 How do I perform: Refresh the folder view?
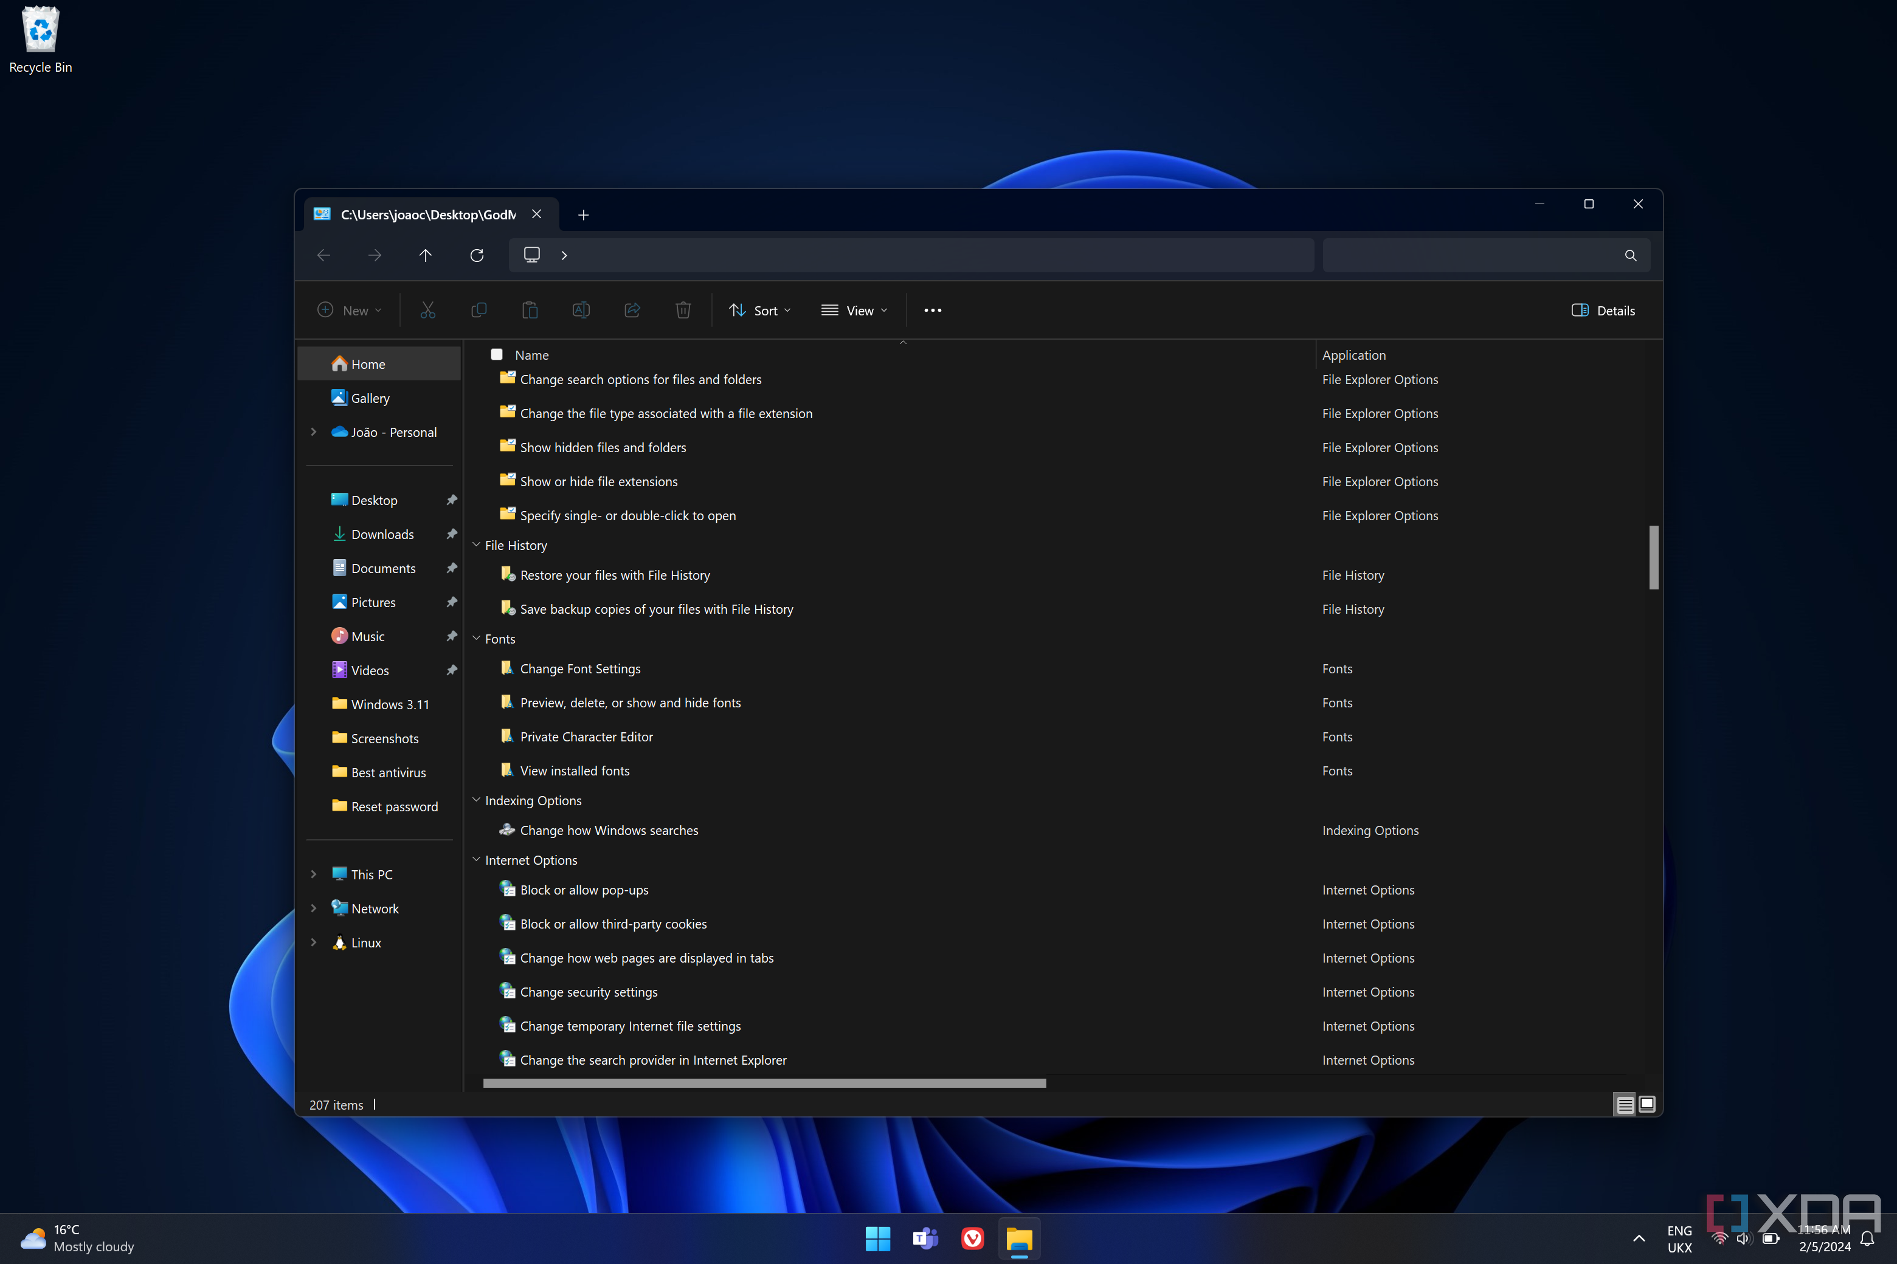[x=477, y=255]
